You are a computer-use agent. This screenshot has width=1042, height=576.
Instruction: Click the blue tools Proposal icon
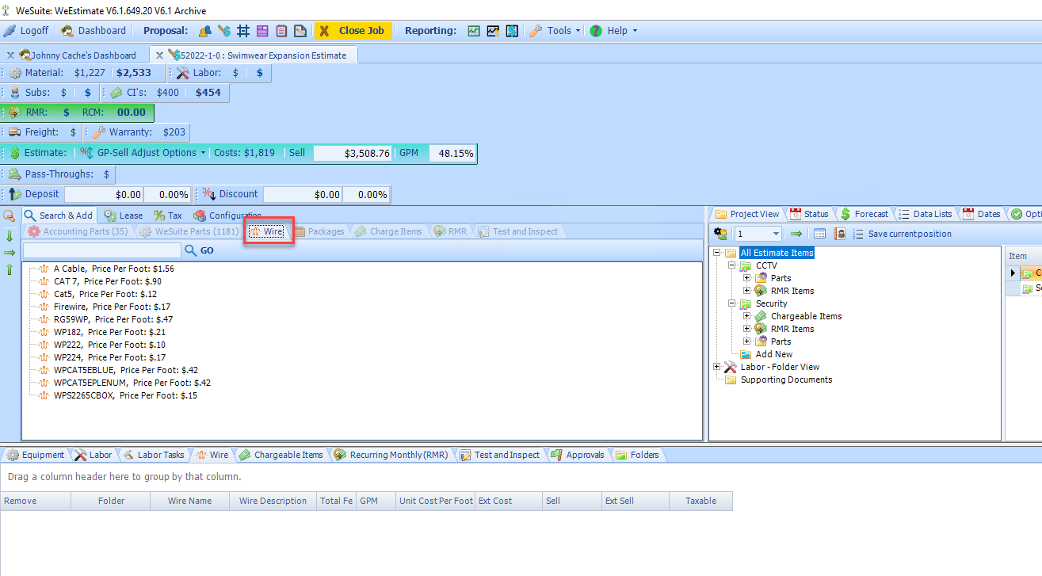point(224,31)
